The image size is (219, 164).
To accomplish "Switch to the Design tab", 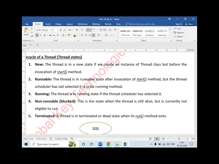I will coord(59,24).
